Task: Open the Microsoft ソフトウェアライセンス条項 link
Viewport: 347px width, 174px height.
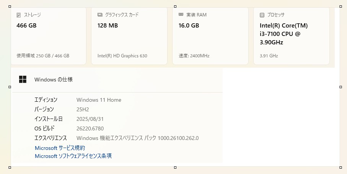Action: pyautogui.click(x=73, y=156)
